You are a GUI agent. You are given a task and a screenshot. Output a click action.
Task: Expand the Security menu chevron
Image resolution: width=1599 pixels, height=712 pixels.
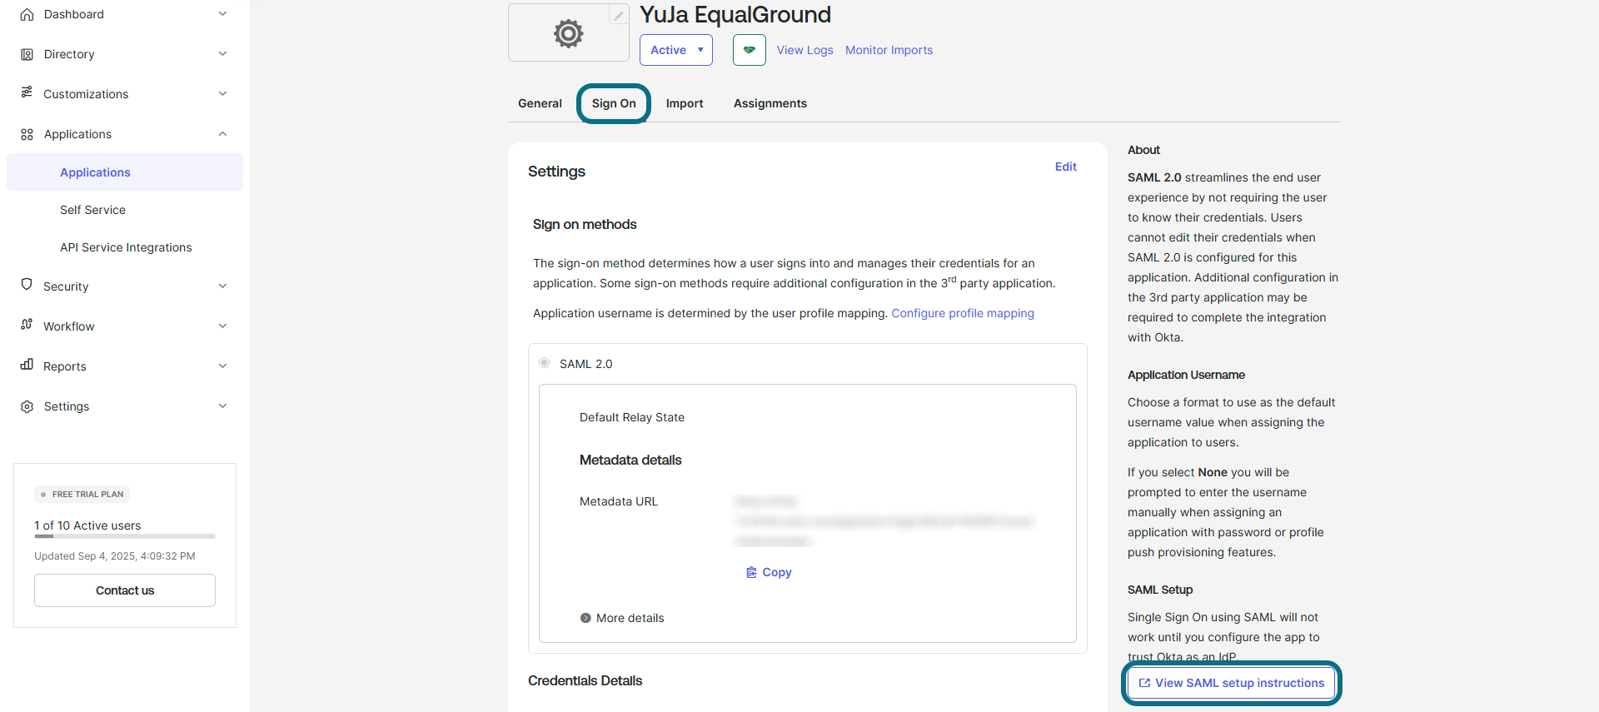point(222,286)
